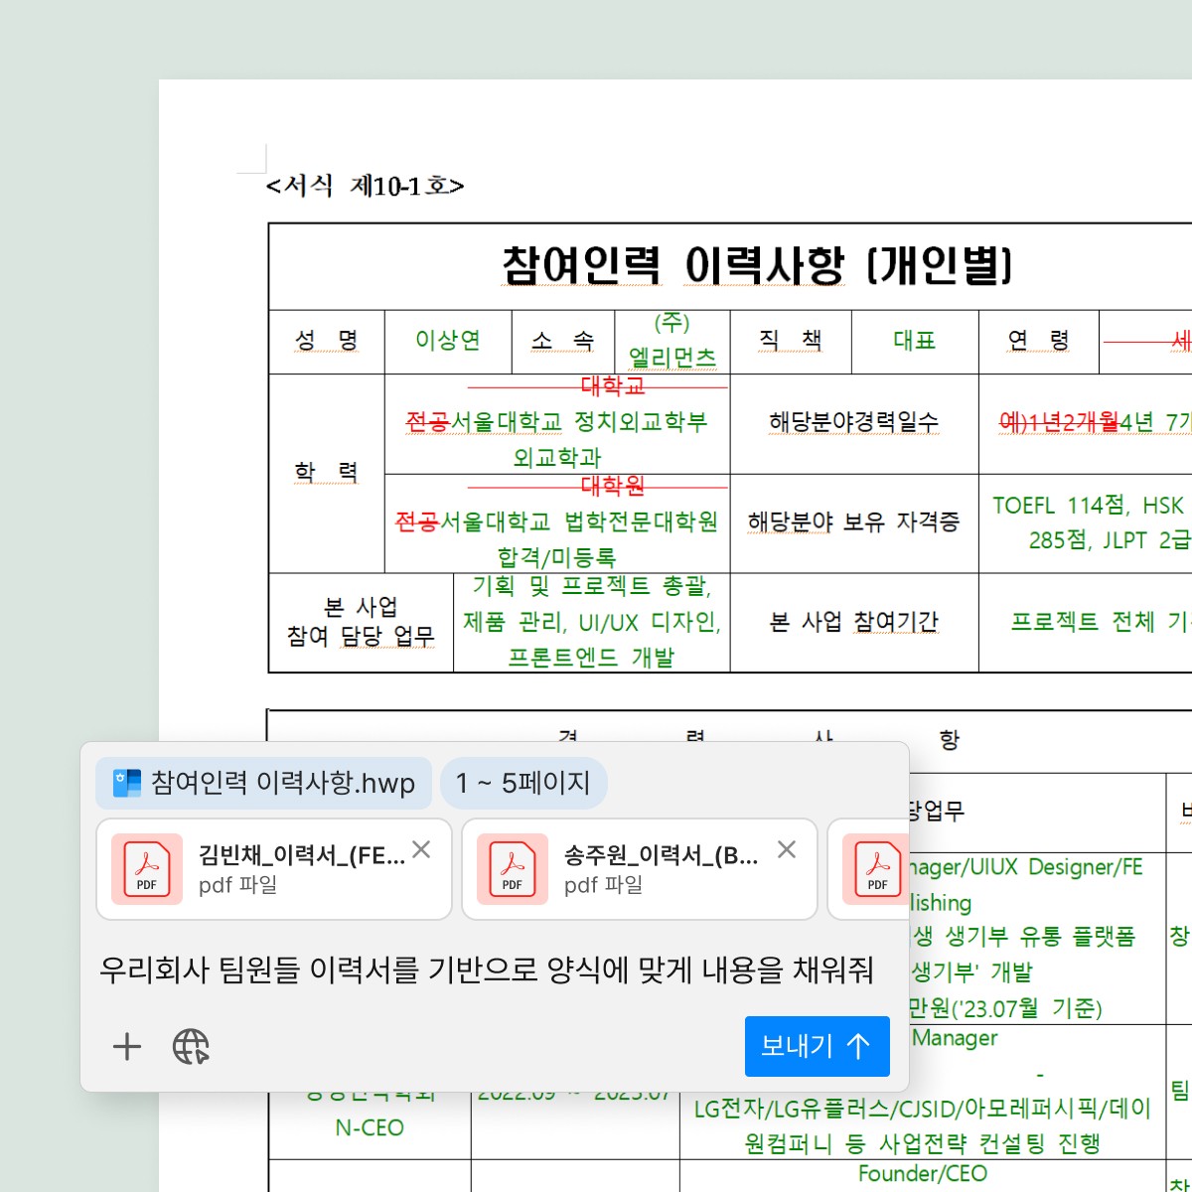Click the 보내기 send button
Viewport: 1192px width, 1192px height.
tap(816, 1046)
